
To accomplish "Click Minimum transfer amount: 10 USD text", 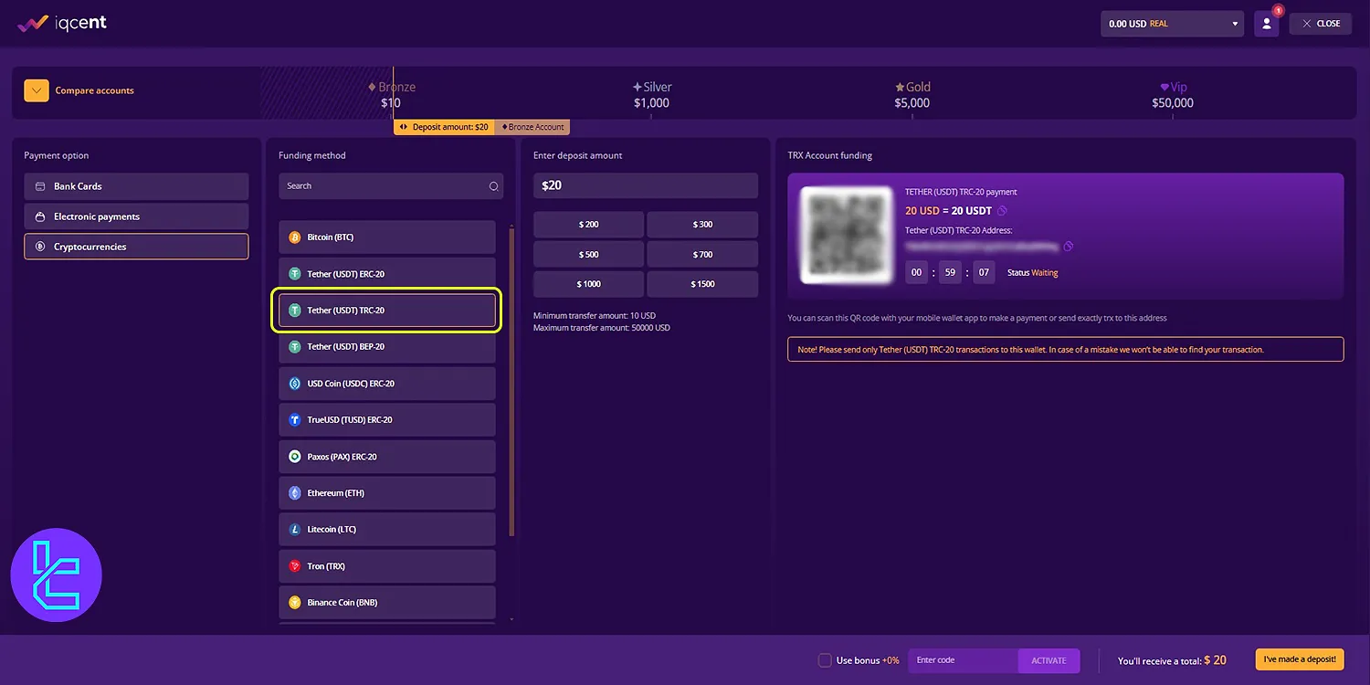I will (595, 316).
